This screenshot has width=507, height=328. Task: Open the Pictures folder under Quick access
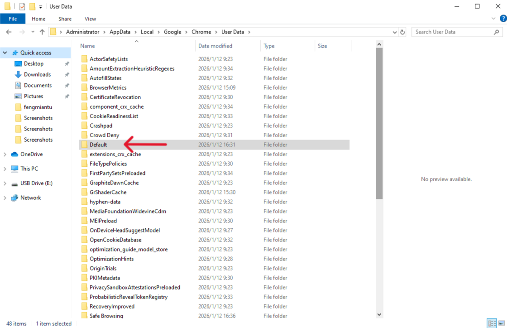point(33,96)
